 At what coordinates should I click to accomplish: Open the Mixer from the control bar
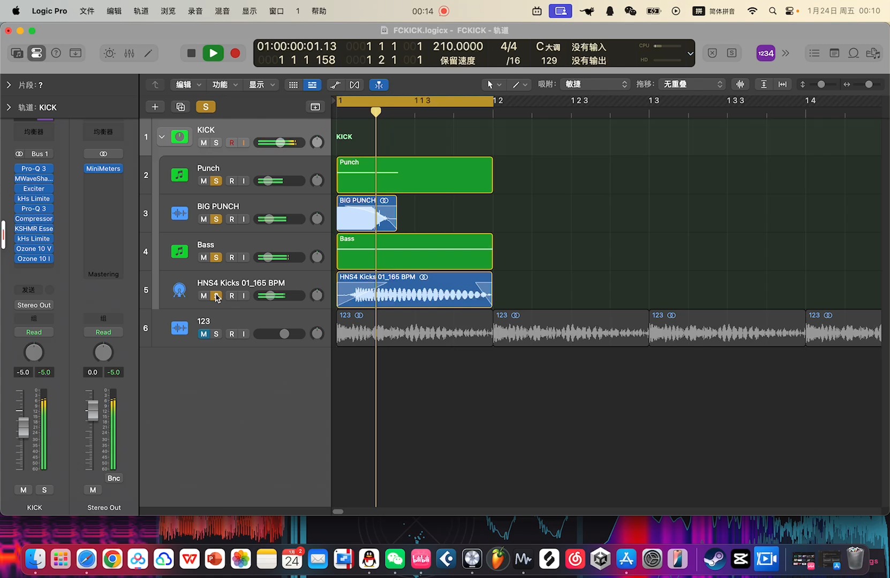(x=129, y=53)
